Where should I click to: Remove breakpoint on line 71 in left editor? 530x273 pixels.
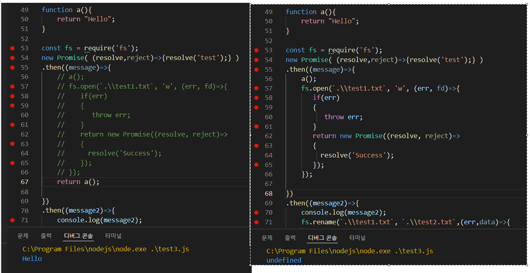pyautogui.click(x=12, y=220)
